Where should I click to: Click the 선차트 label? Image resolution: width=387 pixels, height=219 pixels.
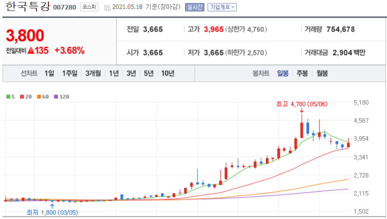point(29,73)
